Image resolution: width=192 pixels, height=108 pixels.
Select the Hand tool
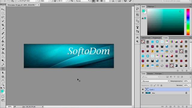tap(3, 81)
